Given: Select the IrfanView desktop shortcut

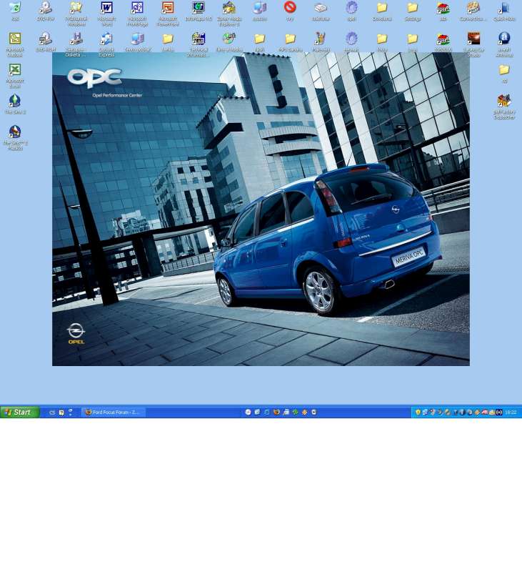Looking at the screenshot, I should pyautogui.click(x=321, y=39).
